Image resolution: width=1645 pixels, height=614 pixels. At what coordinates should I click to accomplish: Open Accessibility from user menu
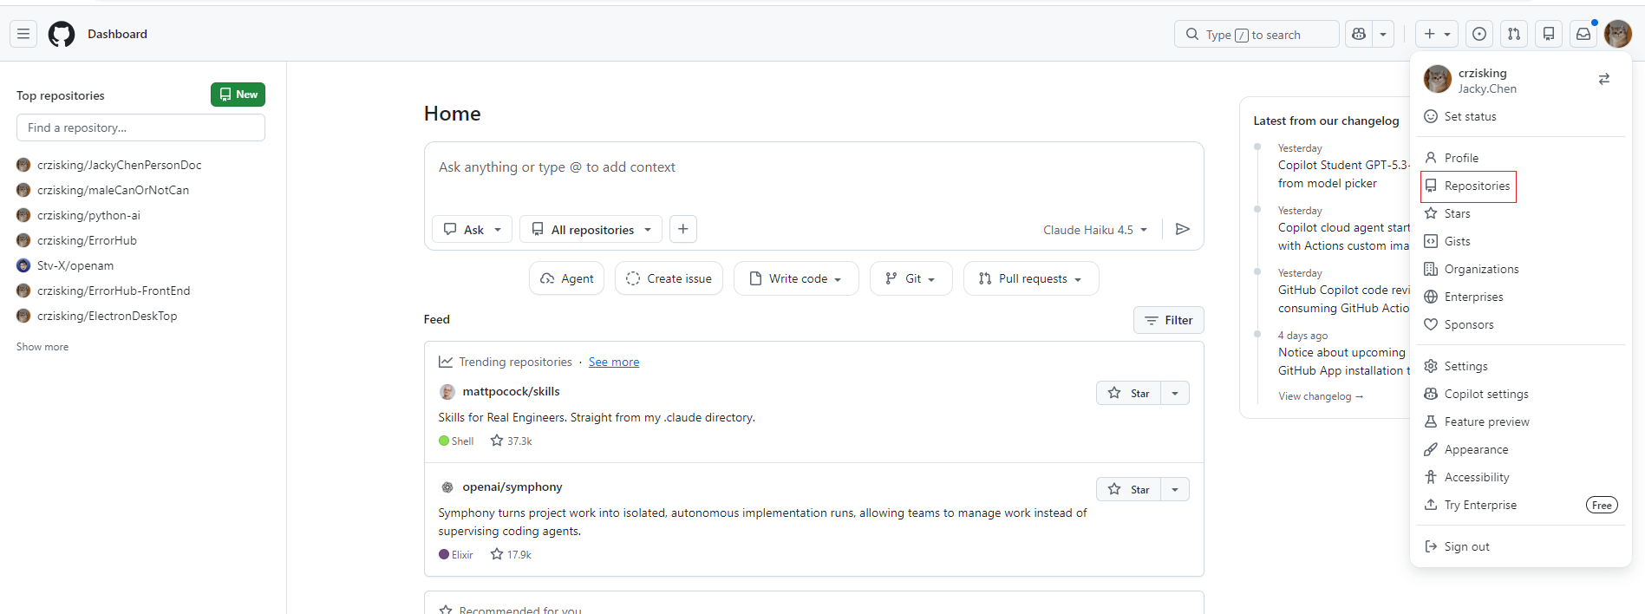coord(1521,477)
